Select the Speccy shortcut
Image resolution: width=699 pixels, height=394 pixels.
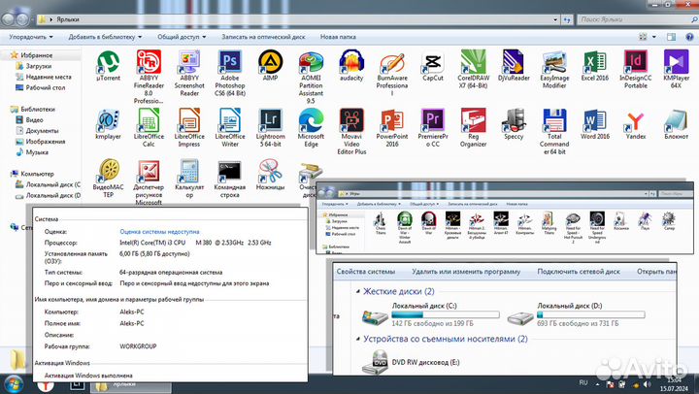pyautogui.click(x=514, y=124)
